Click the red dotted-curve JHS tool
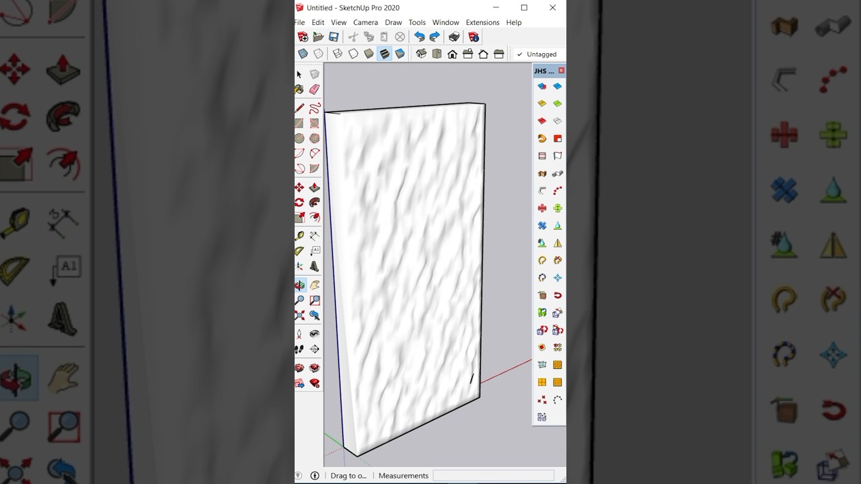The width and height of the screenshot is (861, 484). tap(558, 191)
